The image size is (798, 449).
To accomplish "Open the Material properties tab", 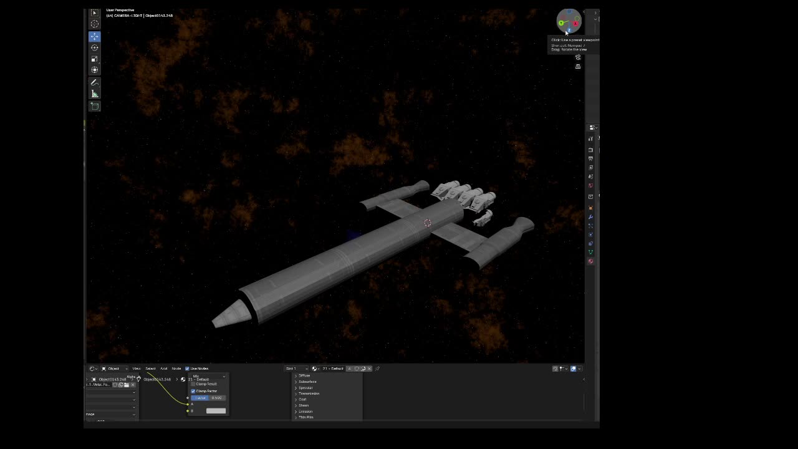I will (590, 261).
